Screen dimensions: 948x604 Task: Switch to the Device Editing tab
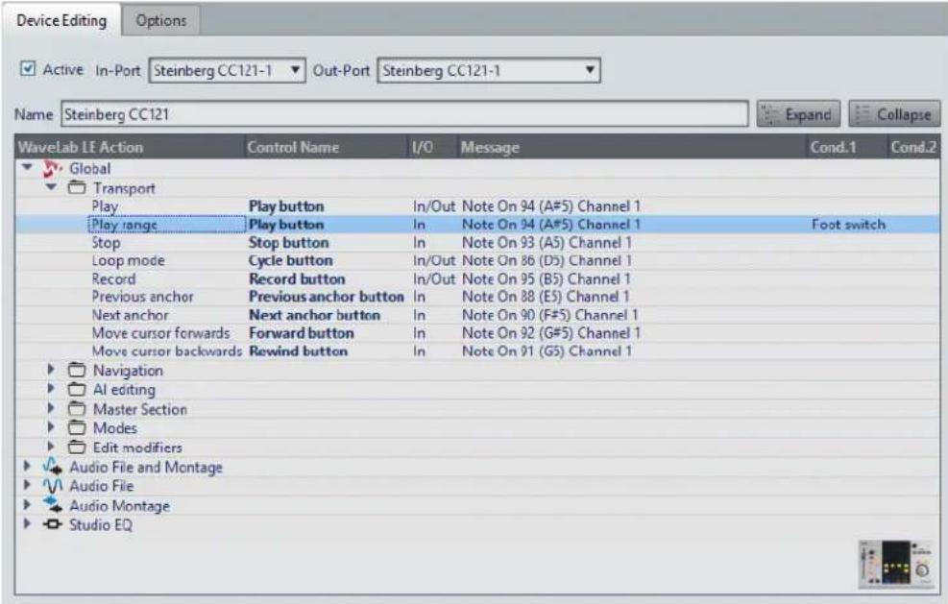coord(61,20)
